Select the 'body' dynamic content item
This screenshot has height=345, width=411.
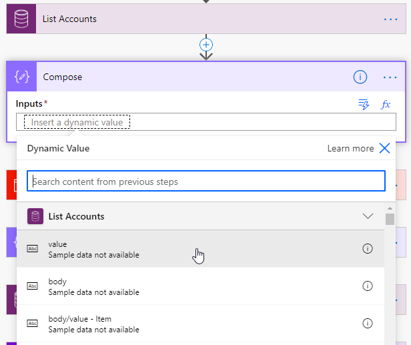click(x=93, y=286)
